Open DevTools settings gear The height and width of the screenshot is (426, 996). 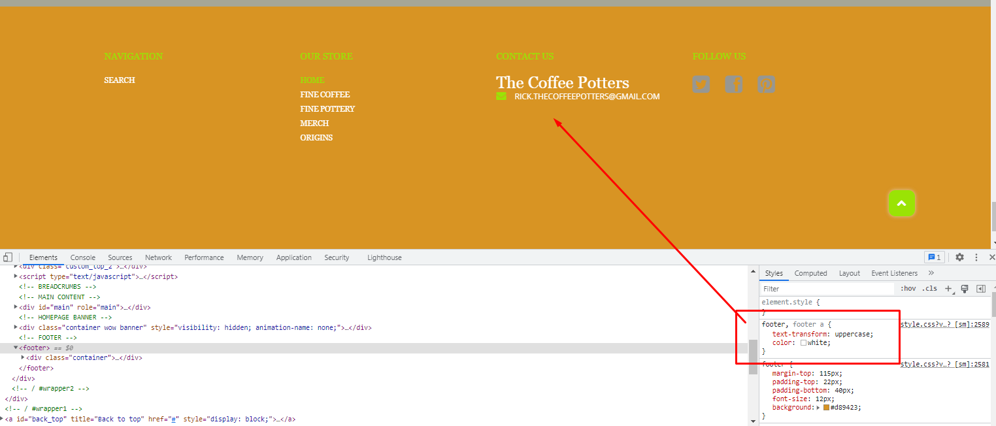[959, 257]
